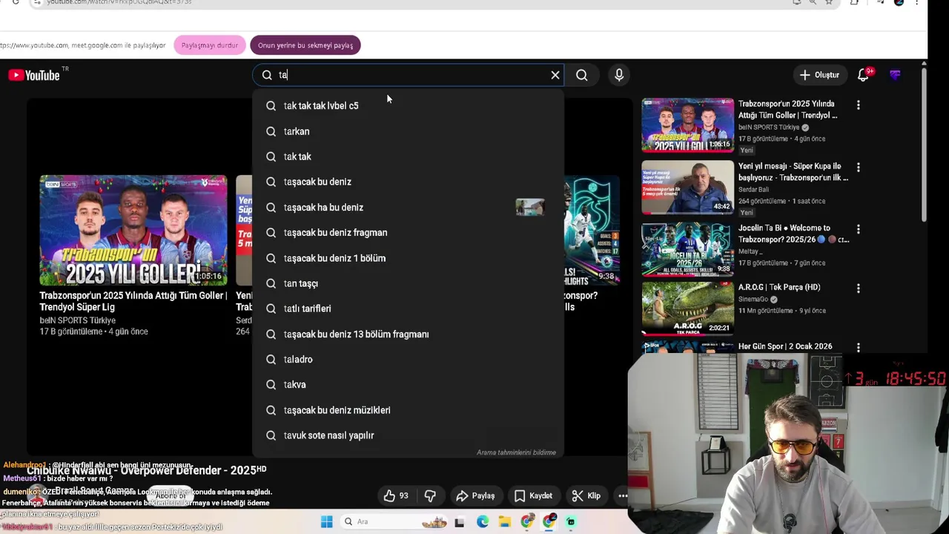
Task: Open the Windows Start menu
Action: (326, 522)
